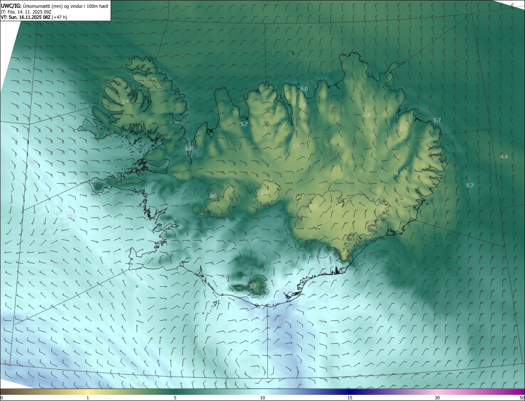The height and width of the screenshot is (401, 525).
Task: Click the 1 tick on the color scale
Action: point(88,398)
